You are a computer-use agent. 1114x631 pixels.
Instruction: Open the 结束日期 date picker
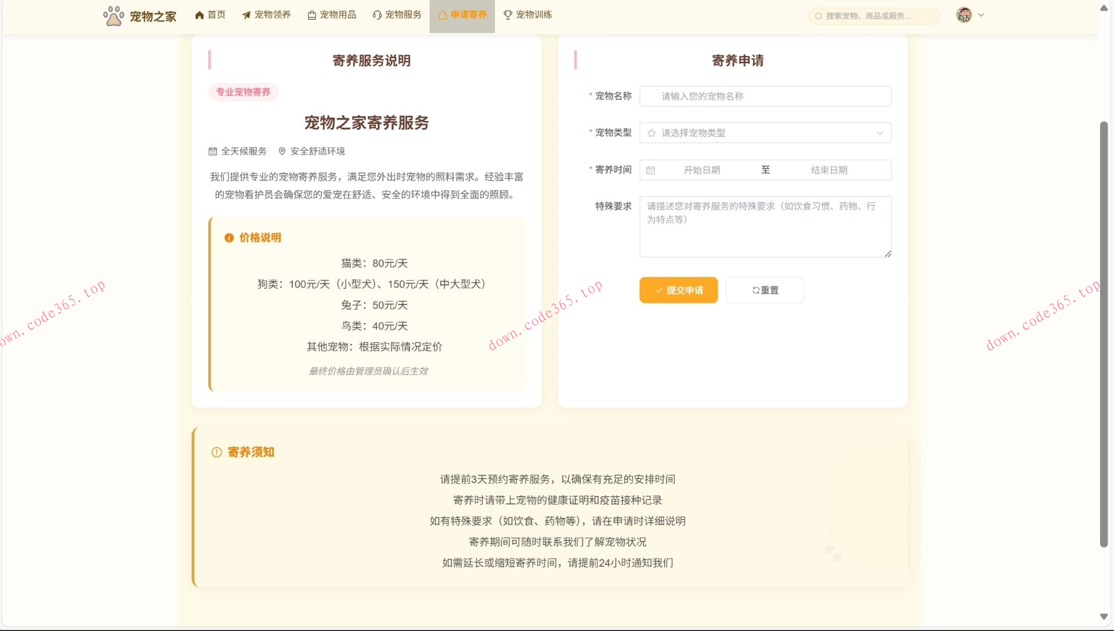(830, 170)
